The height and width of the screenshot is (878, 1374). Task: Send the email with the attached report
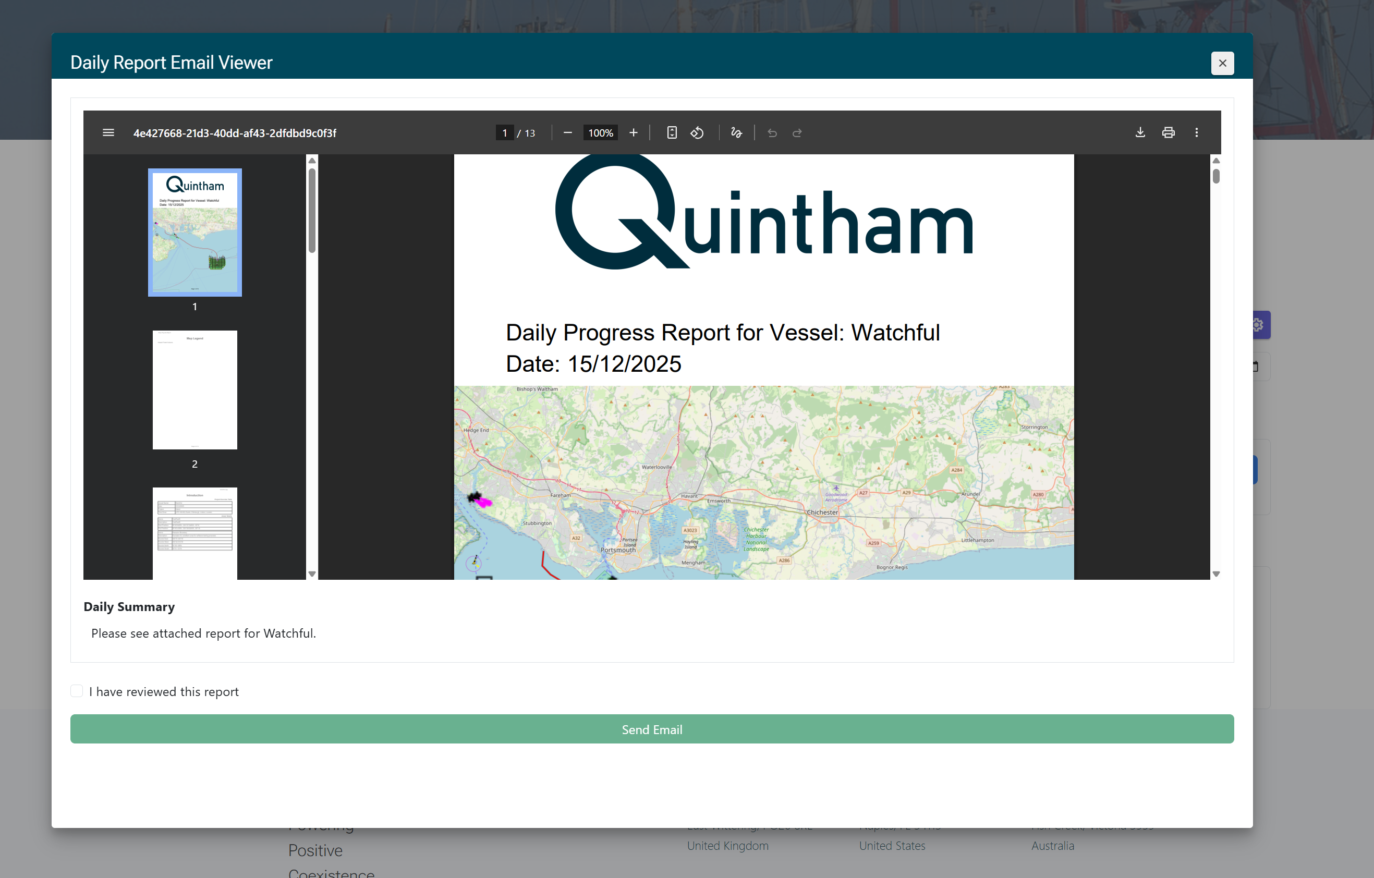652,729
